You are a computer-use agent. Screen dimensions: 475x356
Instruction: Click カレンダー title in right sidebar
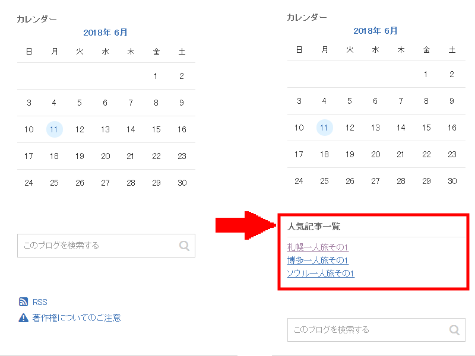click(307, 17)
